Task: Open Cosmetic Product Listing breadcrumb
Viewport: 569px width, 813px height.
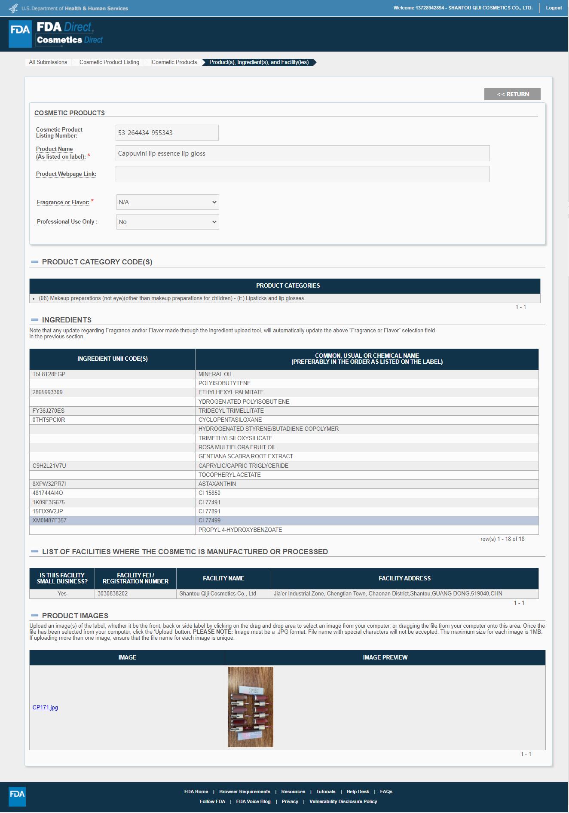Action: coord(109,62)
